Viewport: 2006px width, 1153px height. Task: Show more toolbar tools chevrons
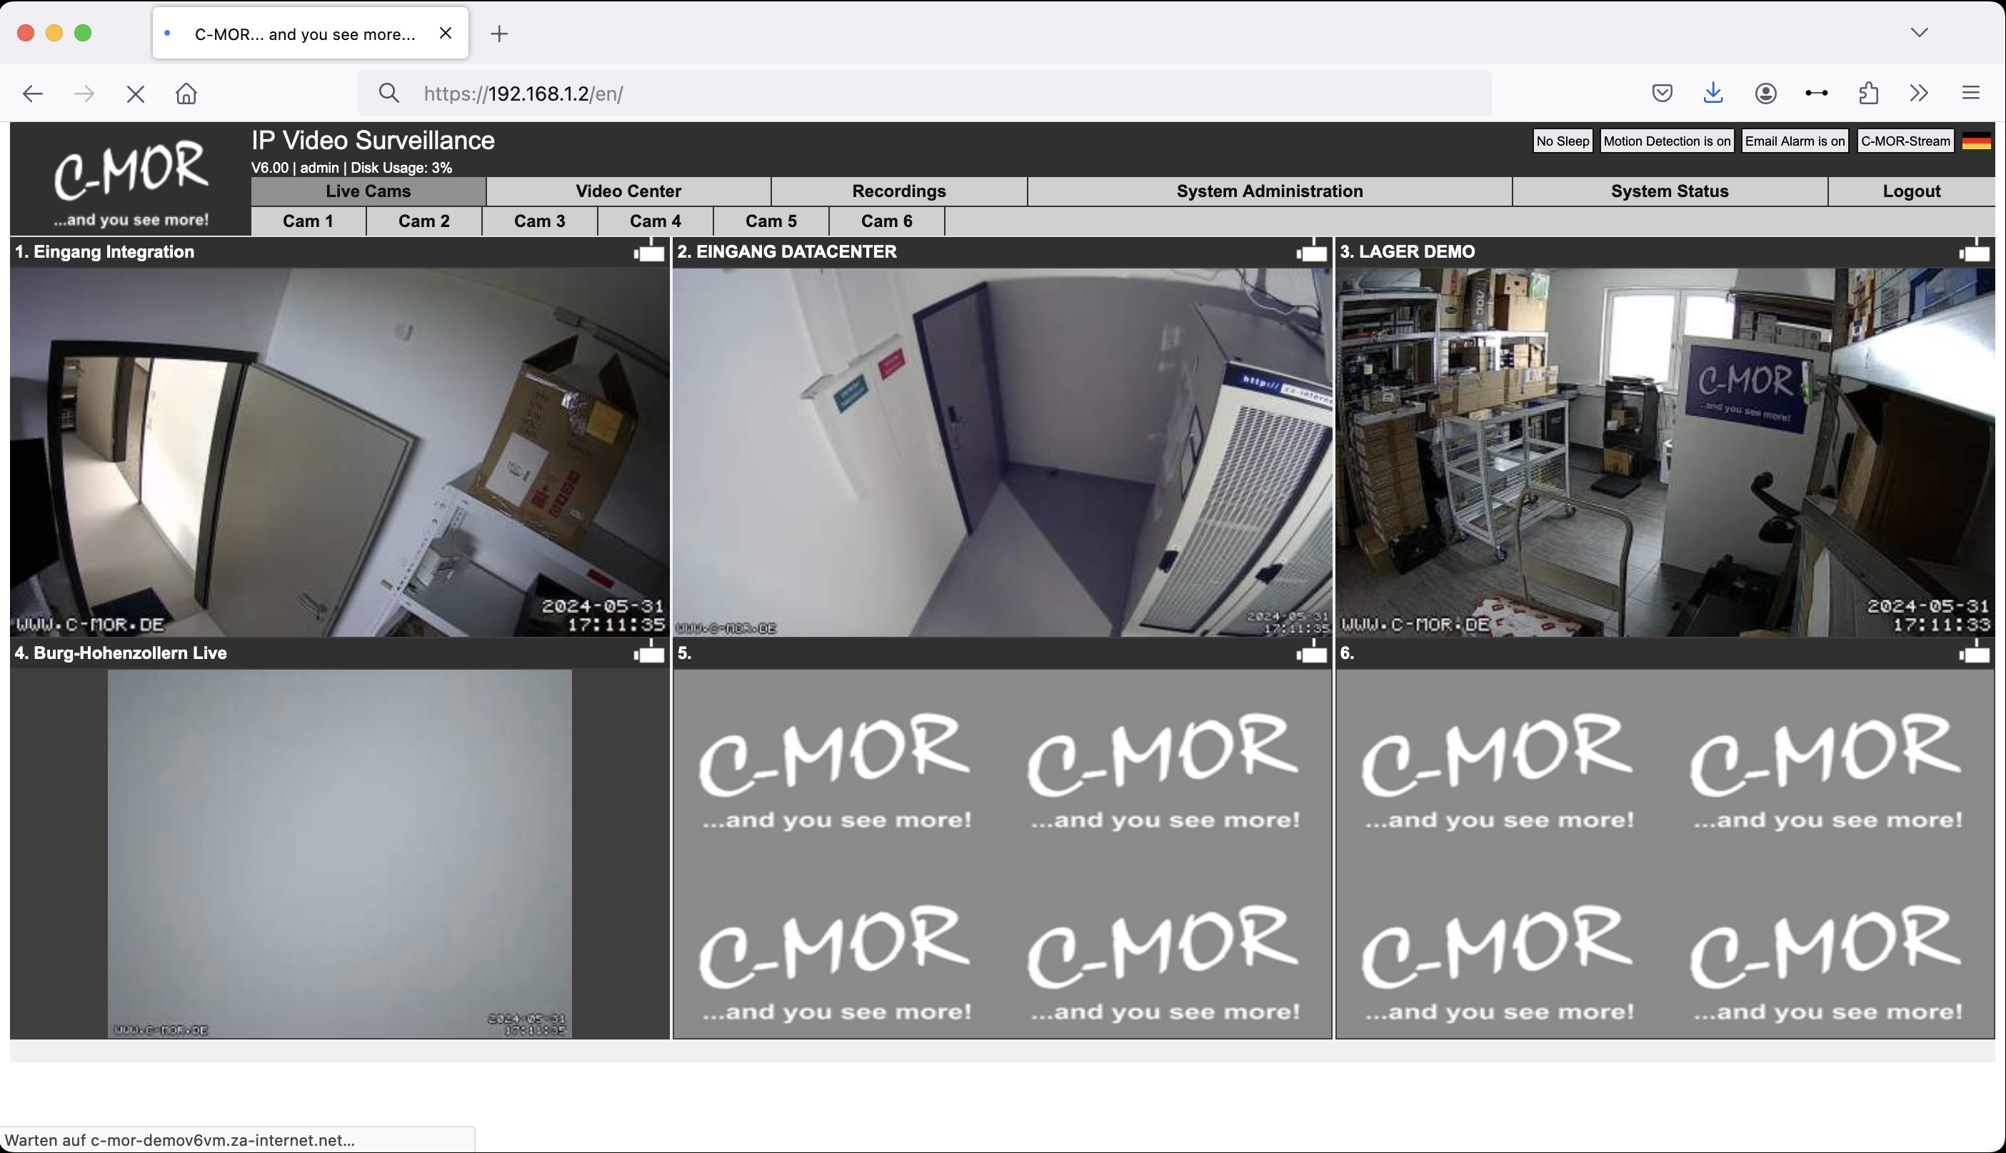click(x=1920, y=94)
